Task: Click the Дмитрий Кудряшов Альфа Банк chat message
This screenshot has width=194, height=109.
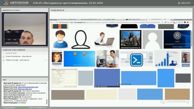Action: click(18, 97)
